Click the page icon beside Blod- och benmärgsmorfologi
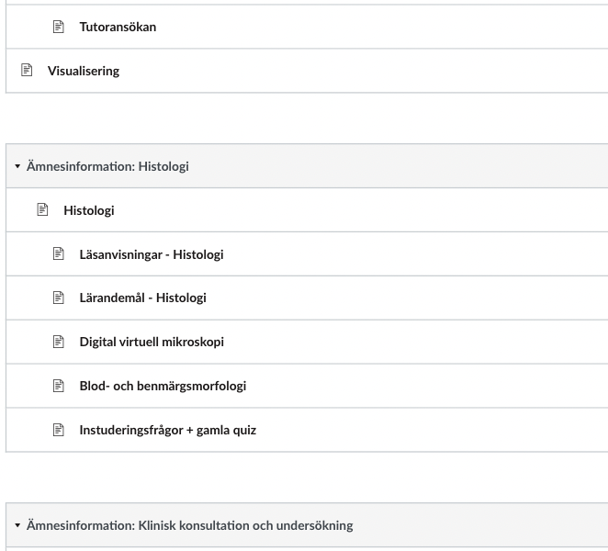This screenshot has width=608, height=551. click(x=58, y=386)
